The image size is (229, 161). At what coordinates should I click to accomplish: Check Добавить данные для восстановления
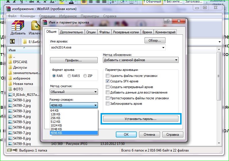(107, 92)
